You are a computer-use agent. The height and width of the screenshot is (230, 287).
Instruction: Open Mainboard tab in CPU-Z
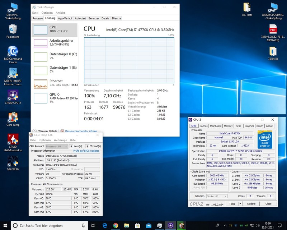(x=216, y=126)
